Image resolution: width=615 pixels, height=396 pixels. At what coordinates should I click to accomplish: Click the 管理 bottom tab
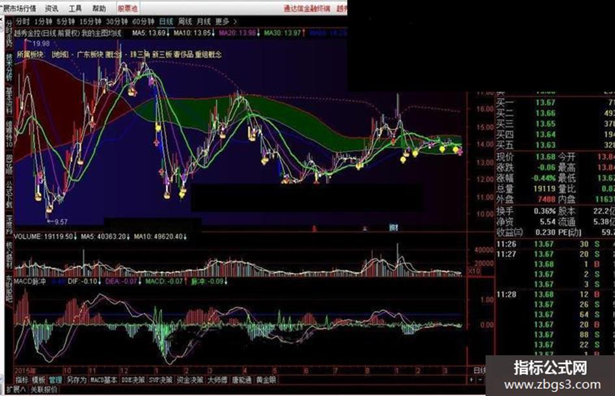click(55, 380)
